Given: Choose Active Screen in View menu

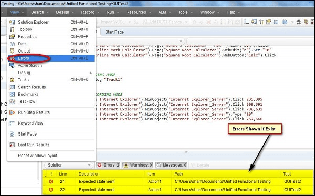Looking at the screenshot, I should 51,65.
